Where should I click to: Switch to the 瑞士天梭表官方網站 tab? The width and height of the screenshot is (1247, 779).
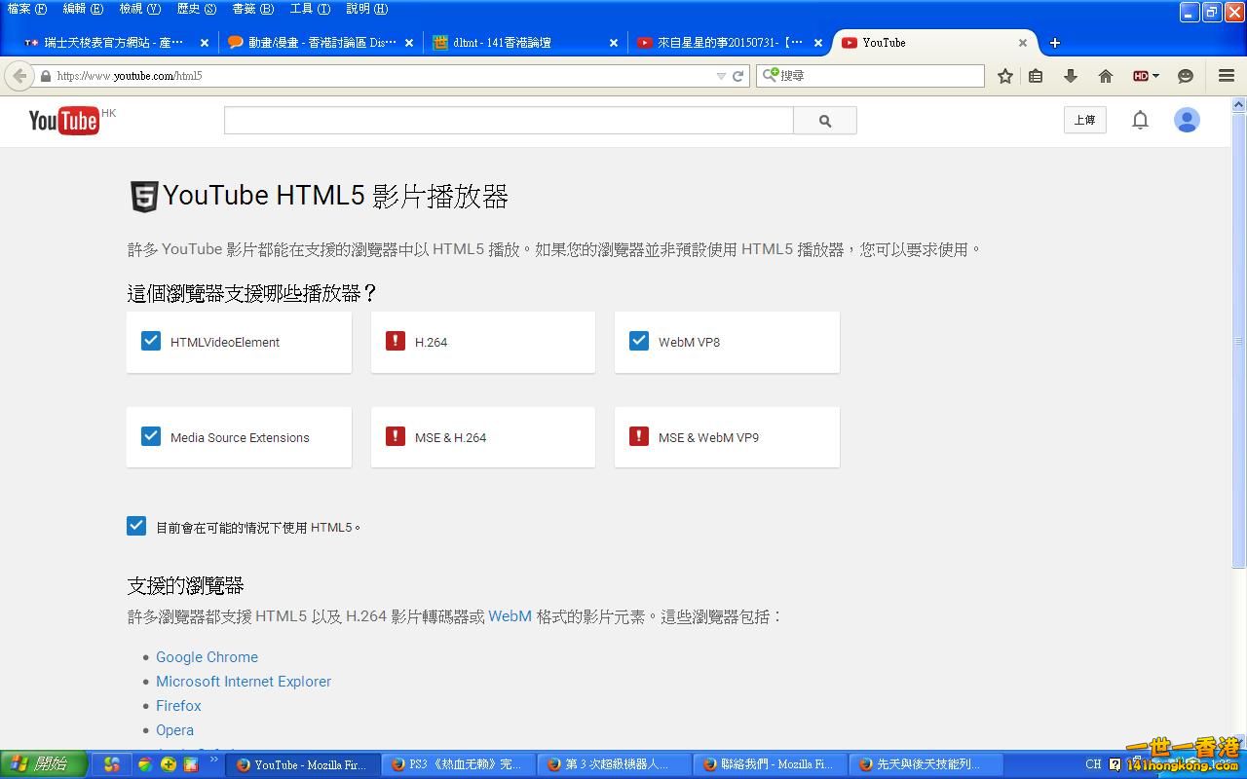tap(116, 43)
